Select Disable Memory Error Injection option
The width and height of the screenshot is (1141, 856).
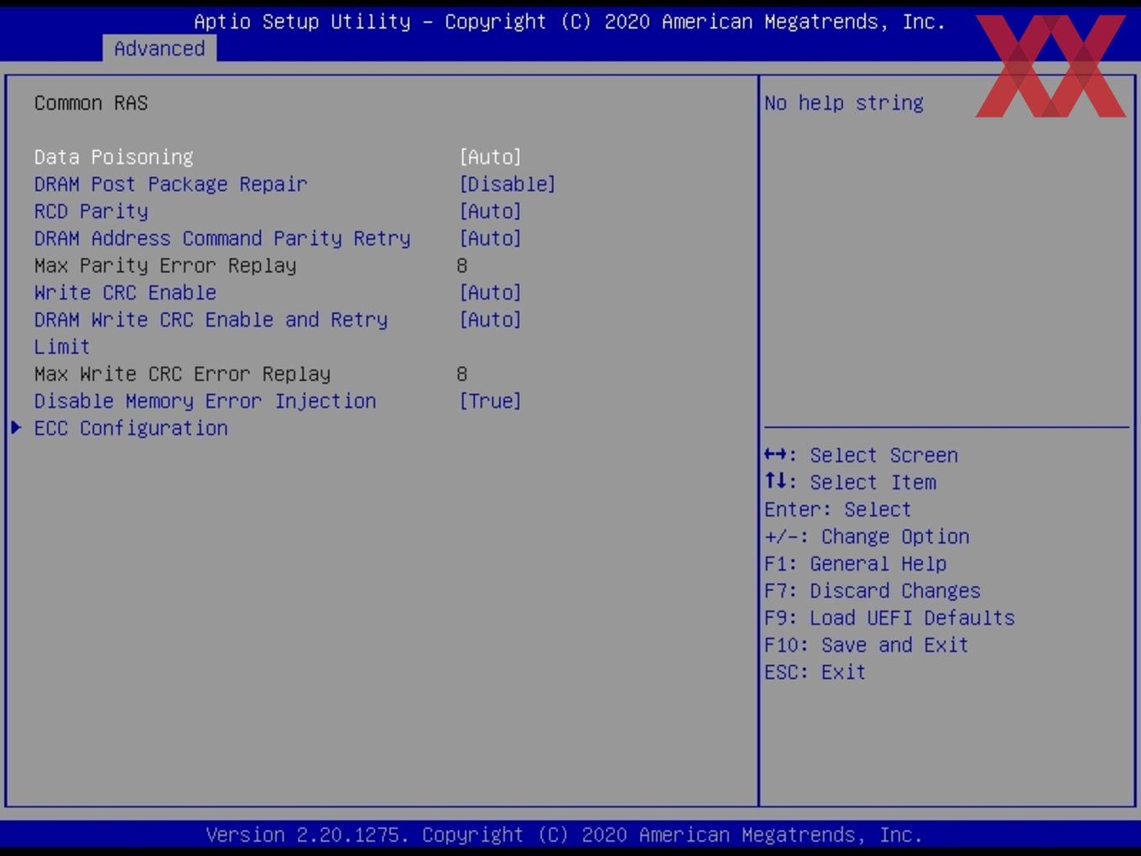(x=206, y=401)
